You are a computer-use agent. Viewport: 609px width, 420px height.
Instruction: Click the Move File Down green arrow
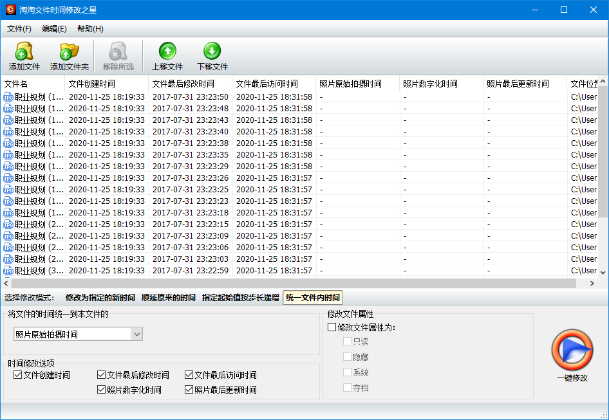212,51
